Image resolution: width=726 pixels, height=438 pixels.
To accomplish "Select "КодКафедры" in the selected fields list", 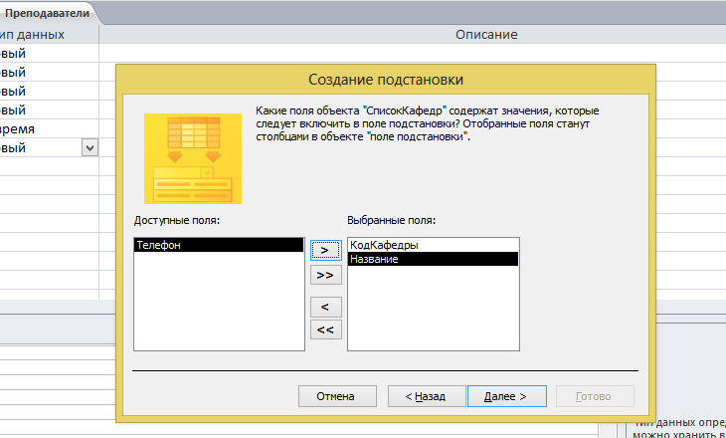I will (x=433, y=244).
